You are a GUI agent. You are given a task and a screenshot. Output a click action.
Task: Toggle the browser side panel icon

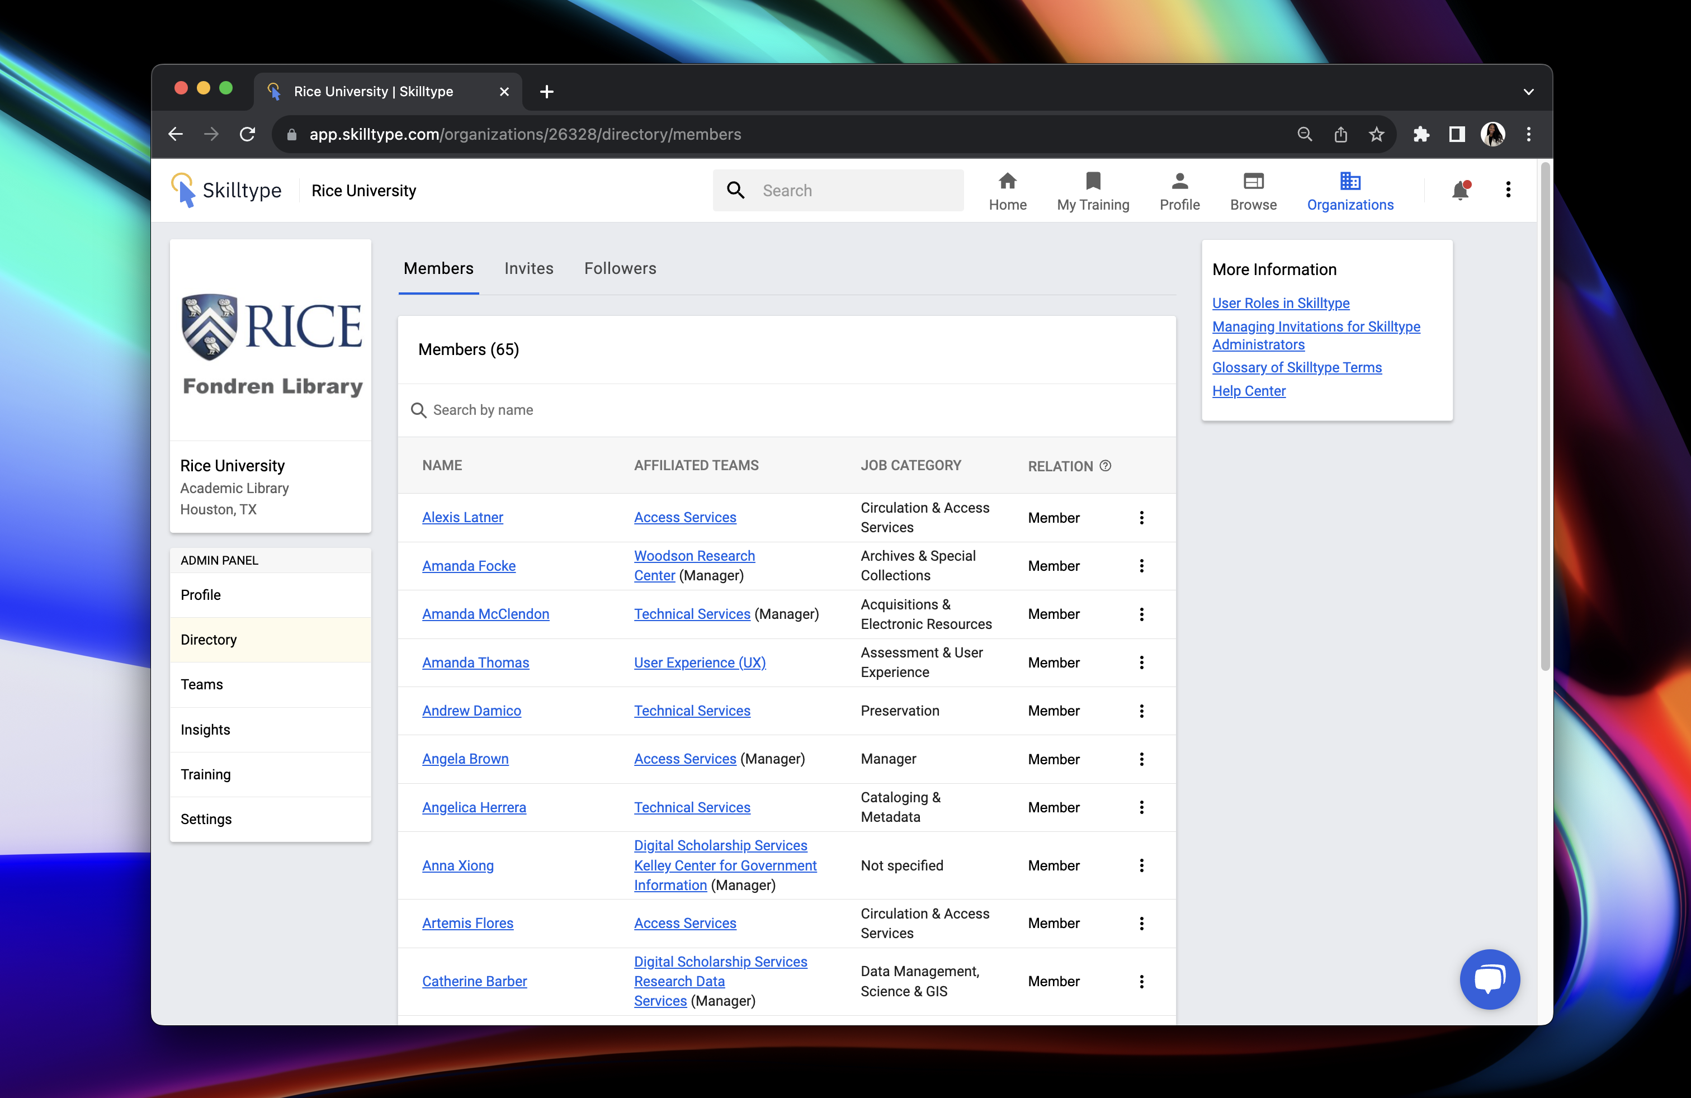pyautogui.click(x=1457, y=134)
